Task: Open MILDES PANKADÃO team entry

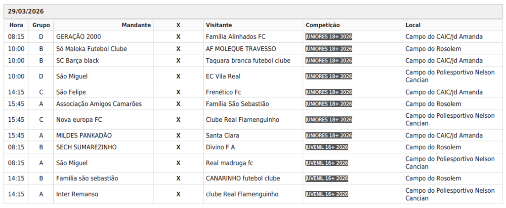Action: tap(84, 136)
